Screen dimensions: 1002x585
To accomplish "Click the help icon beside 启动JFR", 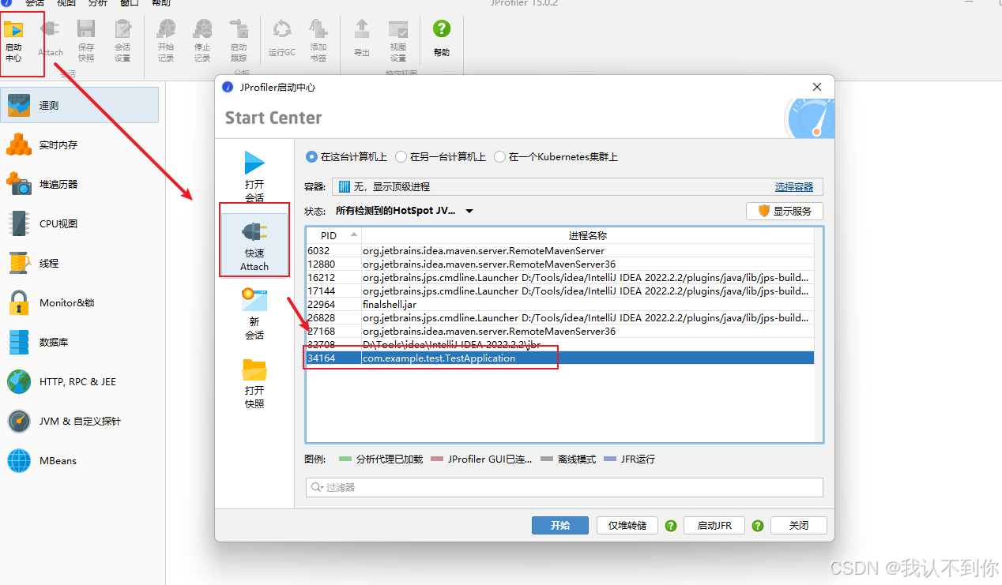I will click(x=758, y=526).
